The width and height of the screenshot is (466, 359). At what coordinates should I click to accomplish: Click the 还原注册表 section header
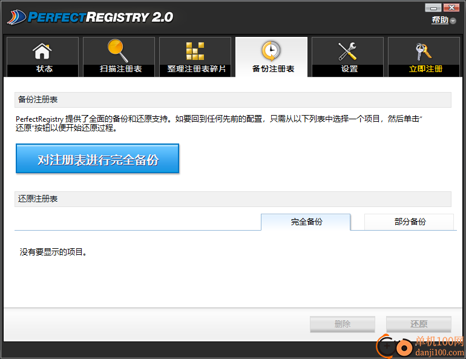[233, 199]
